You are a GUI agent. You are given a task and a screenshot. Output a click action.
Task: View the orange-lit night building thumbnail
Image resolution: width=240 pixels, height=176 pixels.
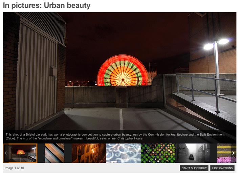(x=88, y=153)
